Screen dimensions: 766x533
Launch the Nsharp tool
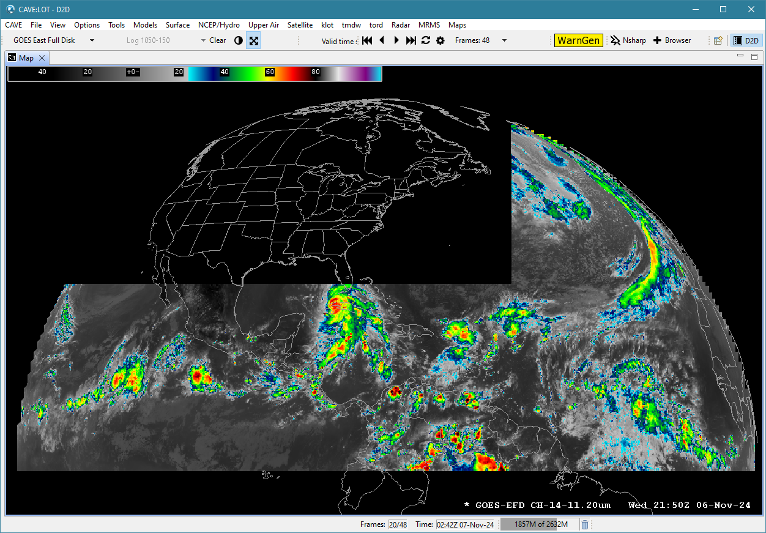(x=628, y=40)
